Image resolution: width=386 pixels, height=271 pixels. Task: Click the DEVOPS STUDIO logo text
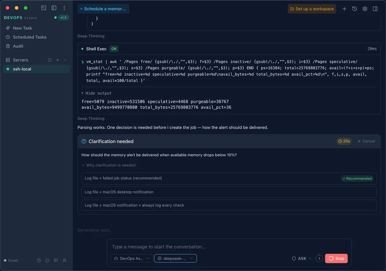[x=20, y=18]
